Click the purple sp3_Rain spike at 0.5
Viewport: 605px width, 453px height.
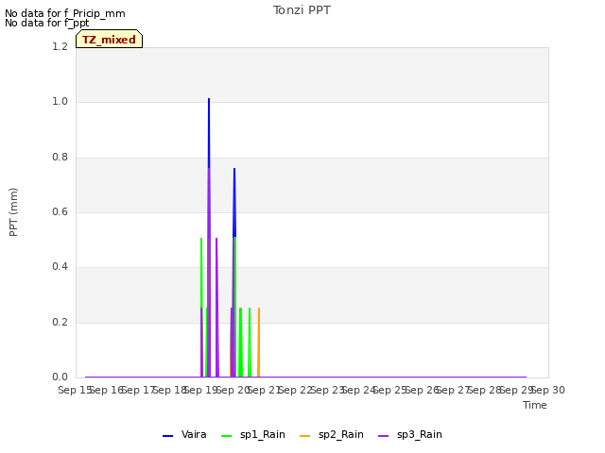[216, 307]
